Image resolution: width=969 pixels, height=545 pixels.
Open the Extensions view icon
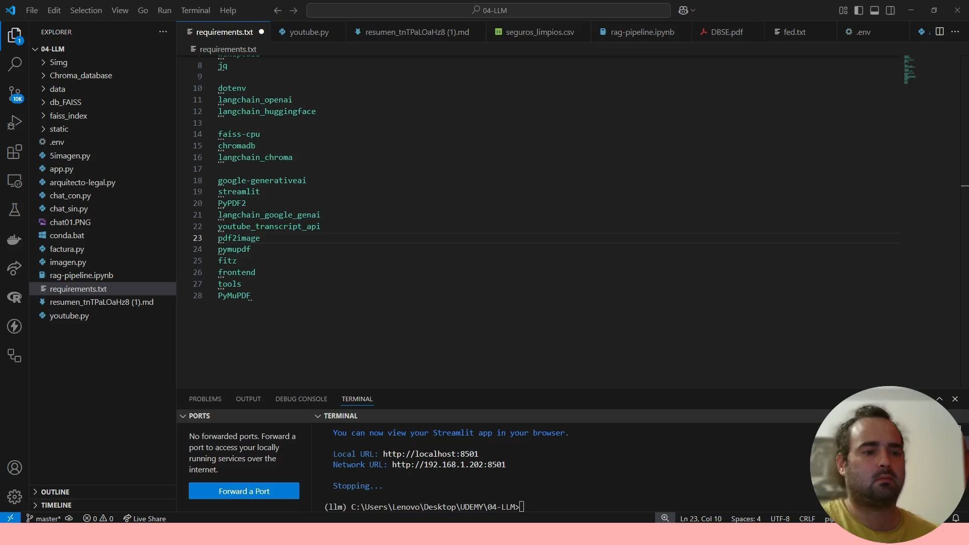(15, 151)
